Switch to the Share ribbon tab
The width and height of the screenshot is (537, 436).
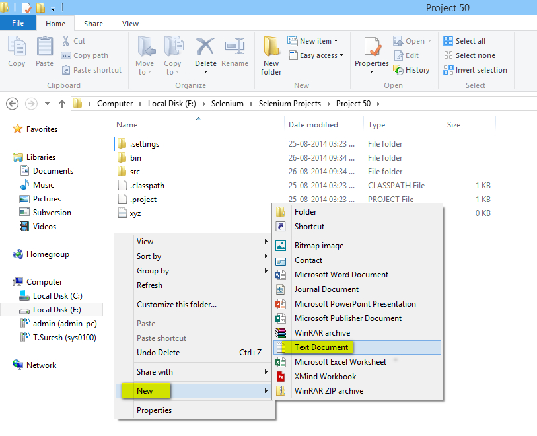point(93,23)
